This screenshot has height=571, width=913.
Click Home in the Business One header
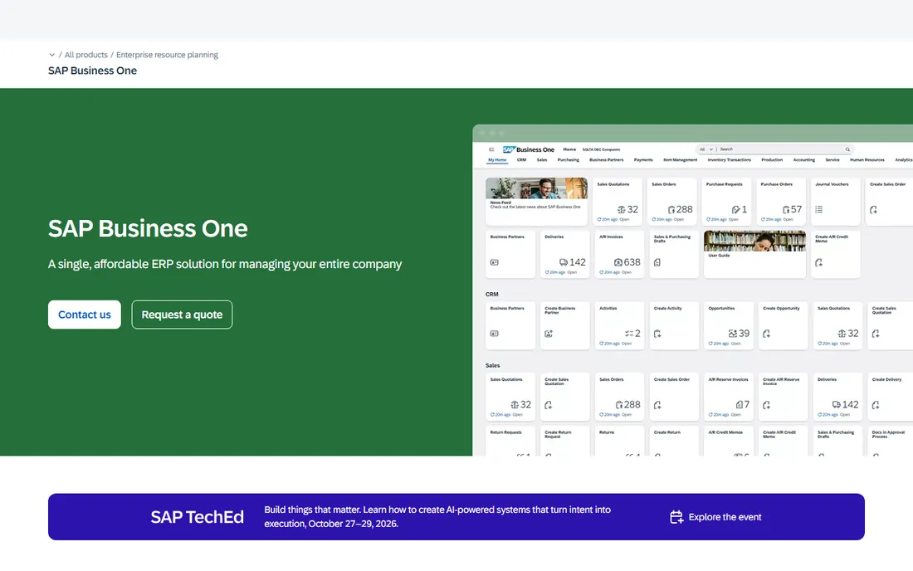pos(569,149)
